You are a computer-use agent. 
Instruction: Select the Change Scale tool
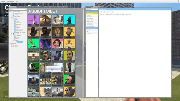pyautogui.click(x=92, y=13)
